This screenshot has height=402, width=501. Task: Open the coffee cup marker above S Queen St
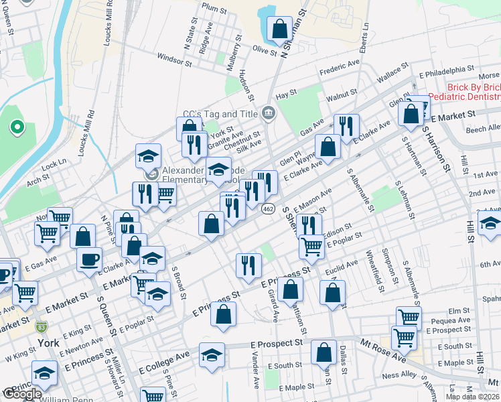[90, 261]
